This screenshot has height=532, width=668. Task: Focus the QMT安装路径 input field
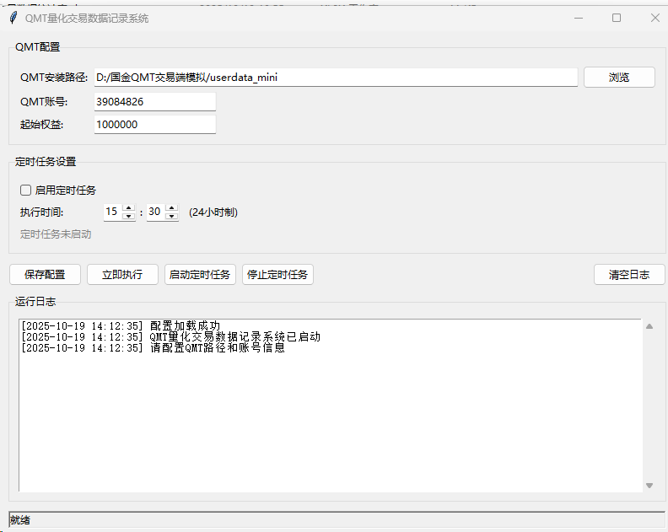point(336,77)
